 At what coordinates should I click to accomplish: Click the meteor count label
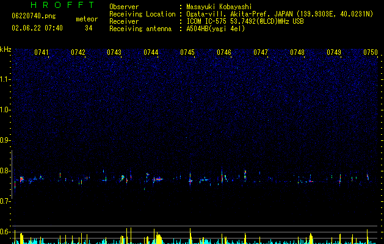[x=87, y=19]
